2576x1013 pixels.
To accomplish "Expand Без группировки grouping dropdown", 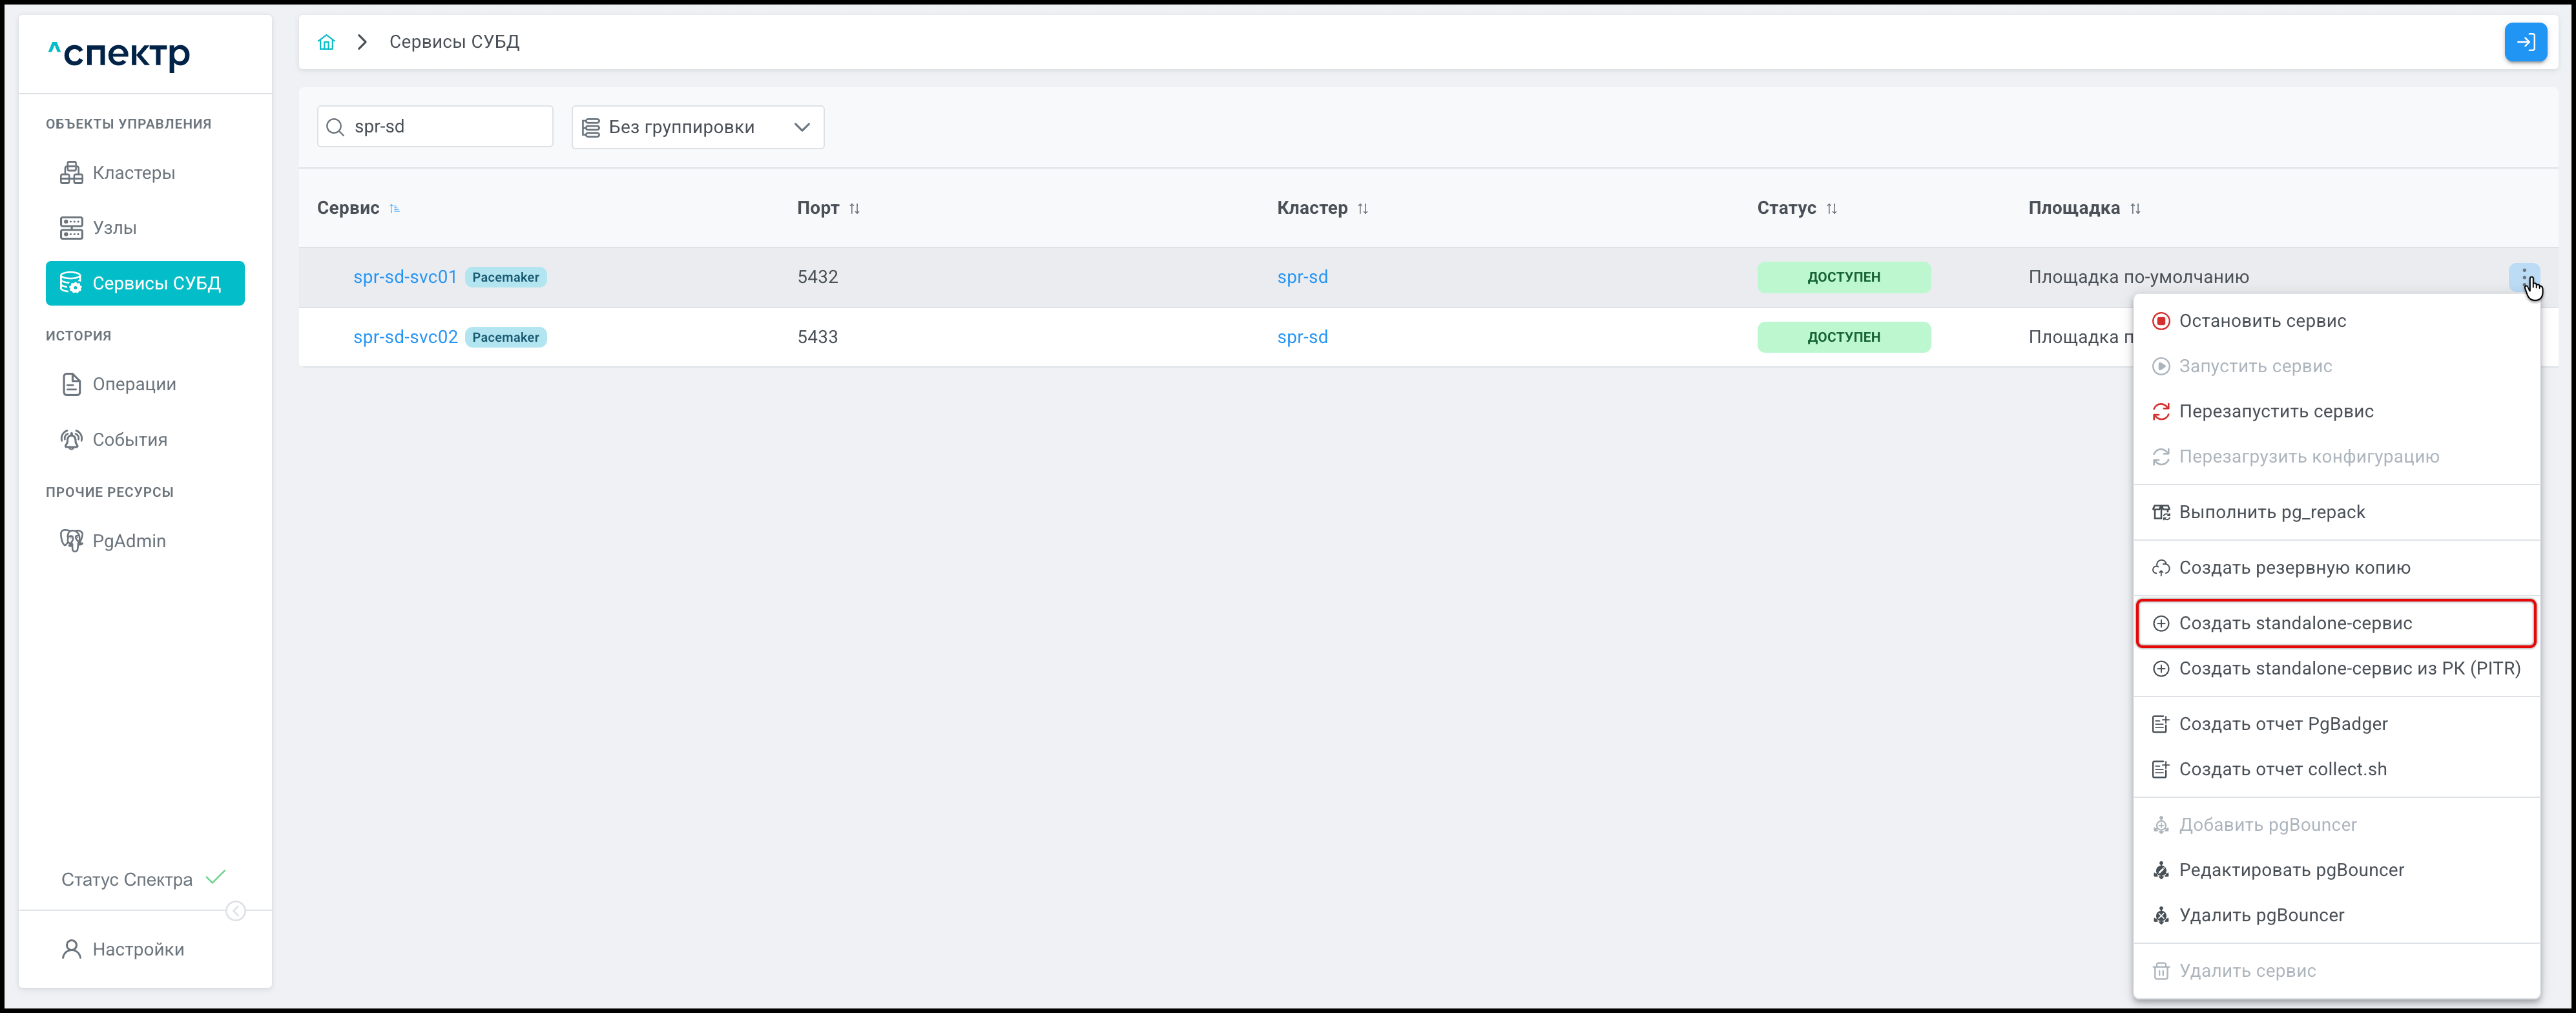I will (697, 127).
